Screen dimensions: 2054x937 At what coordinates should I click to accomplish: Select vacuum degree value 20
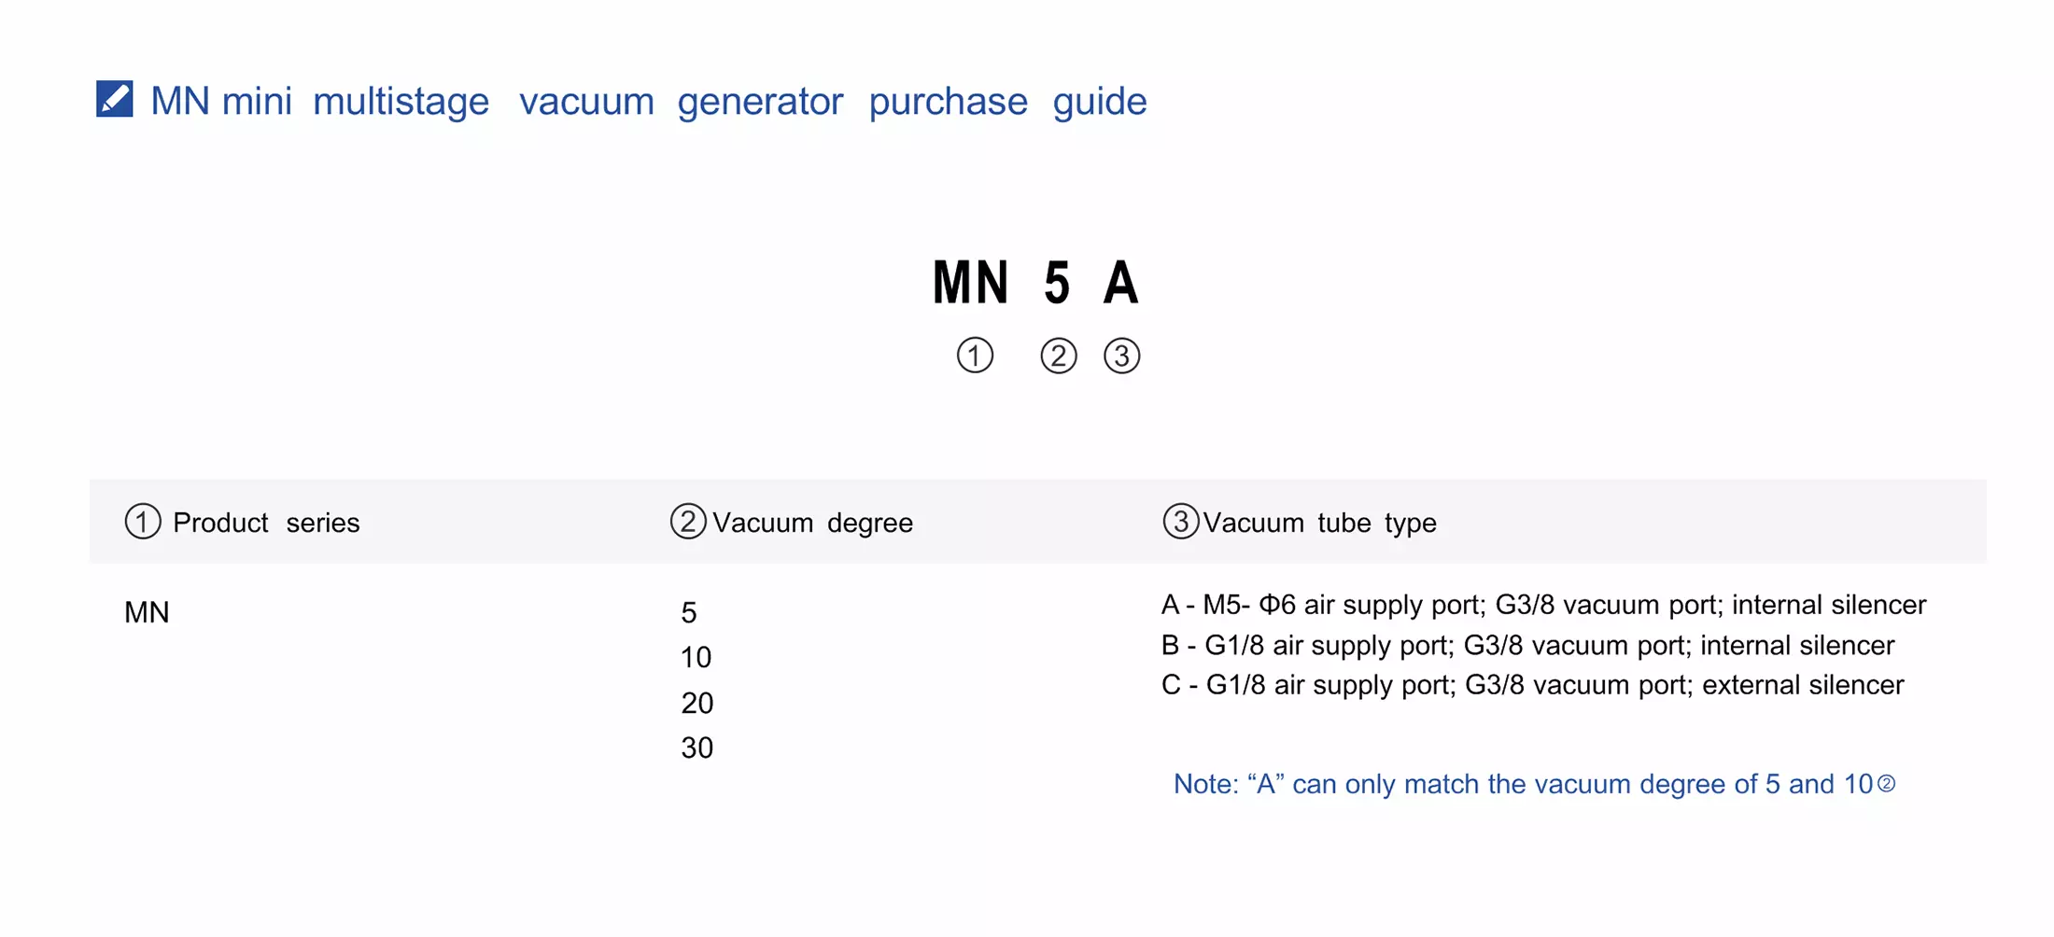coord(696,703)
